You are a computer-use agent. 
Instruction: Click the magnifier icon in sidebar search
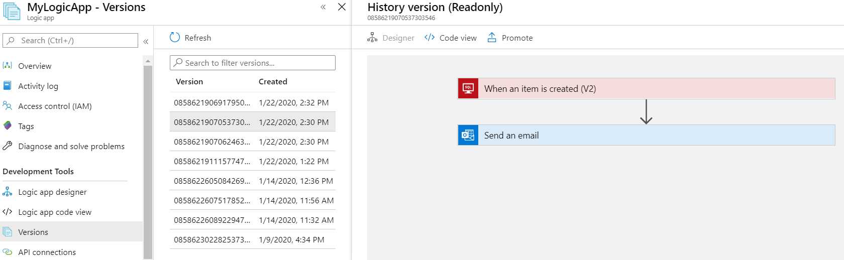point(11,41)
